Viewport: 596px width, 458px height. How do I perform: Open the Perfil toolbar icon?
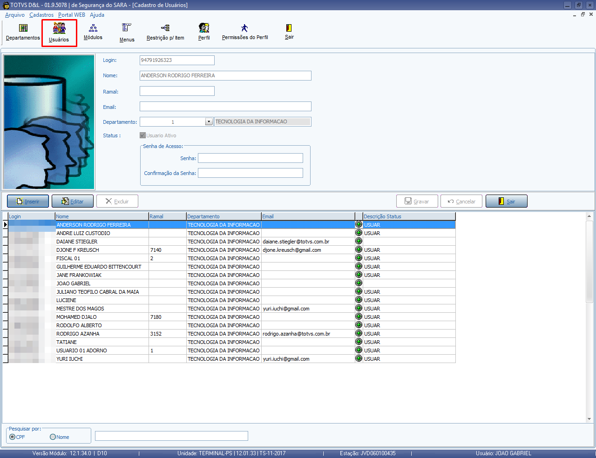pyautogui.click(x=204, y=32)
